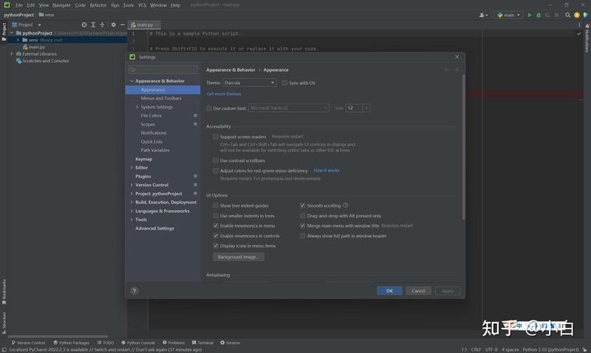This screenshot has height=353, width=591.
Task: Expand Version Control settings group
Action: pos(132,185)
